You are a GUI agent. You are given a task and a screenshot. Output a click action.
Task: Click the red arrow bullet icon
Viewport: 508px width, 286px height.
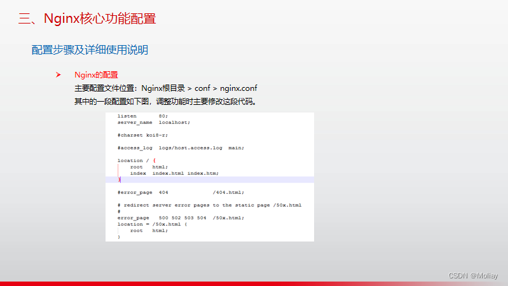58,75
